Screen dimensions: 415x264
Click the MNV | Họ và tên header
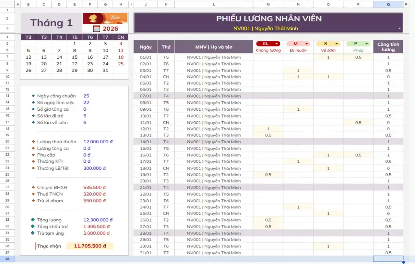pyautogui.click(x=214, y=47)
